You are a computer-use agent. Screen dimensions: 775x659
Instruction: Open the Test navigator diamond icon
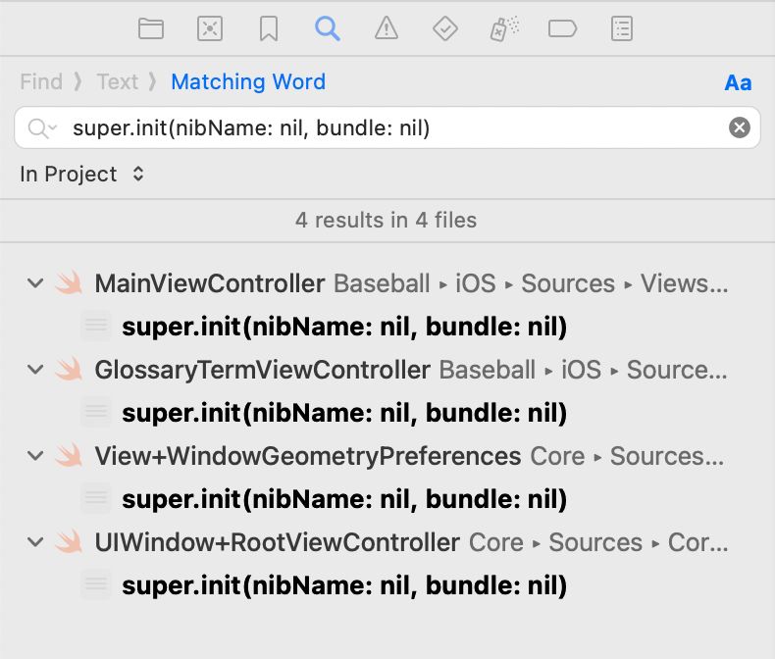[x=444, y=28]
